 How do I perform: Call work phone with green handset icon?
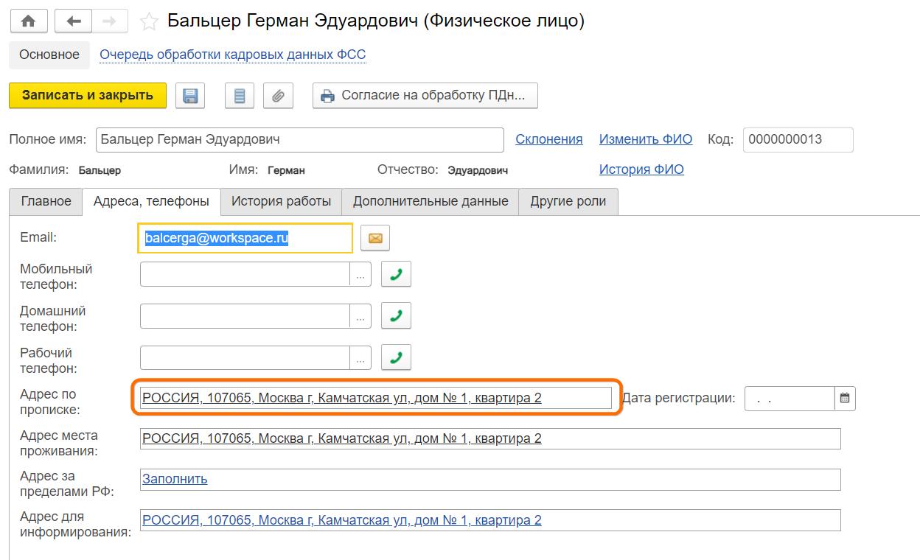pos(396,357)
